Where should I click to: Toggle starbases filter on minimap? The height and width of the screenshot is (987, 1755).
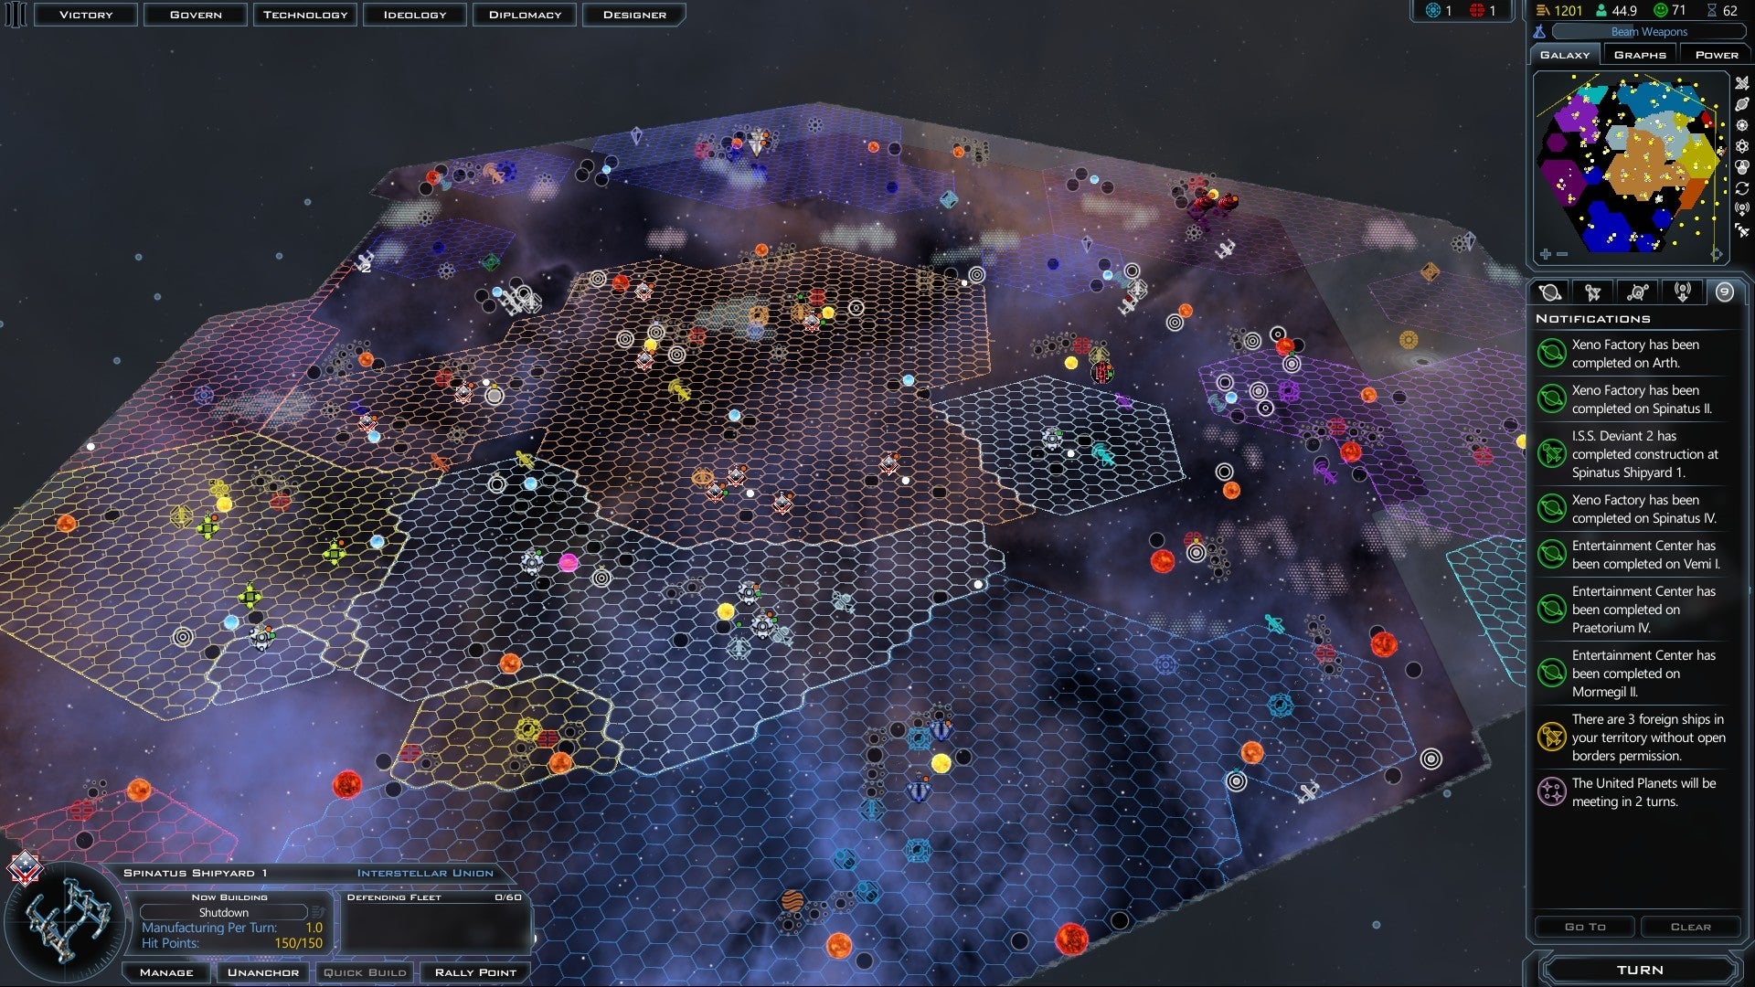point(1742,125)
